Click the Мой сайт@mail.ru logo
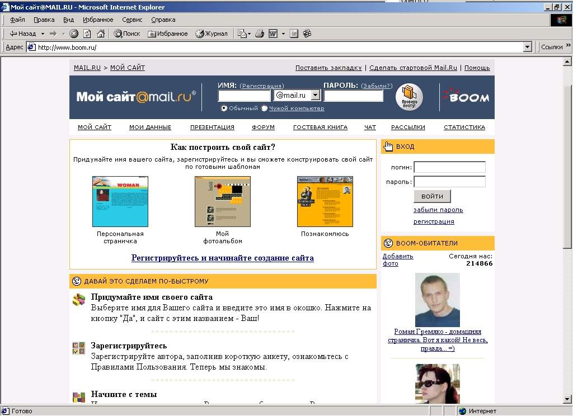The width and height of the screenshot is (573, 416). point(137,96)
